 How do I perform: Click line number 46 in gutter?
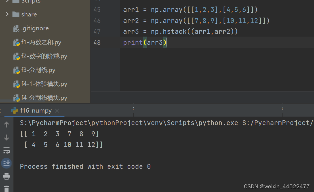click(x=97, y=21)
